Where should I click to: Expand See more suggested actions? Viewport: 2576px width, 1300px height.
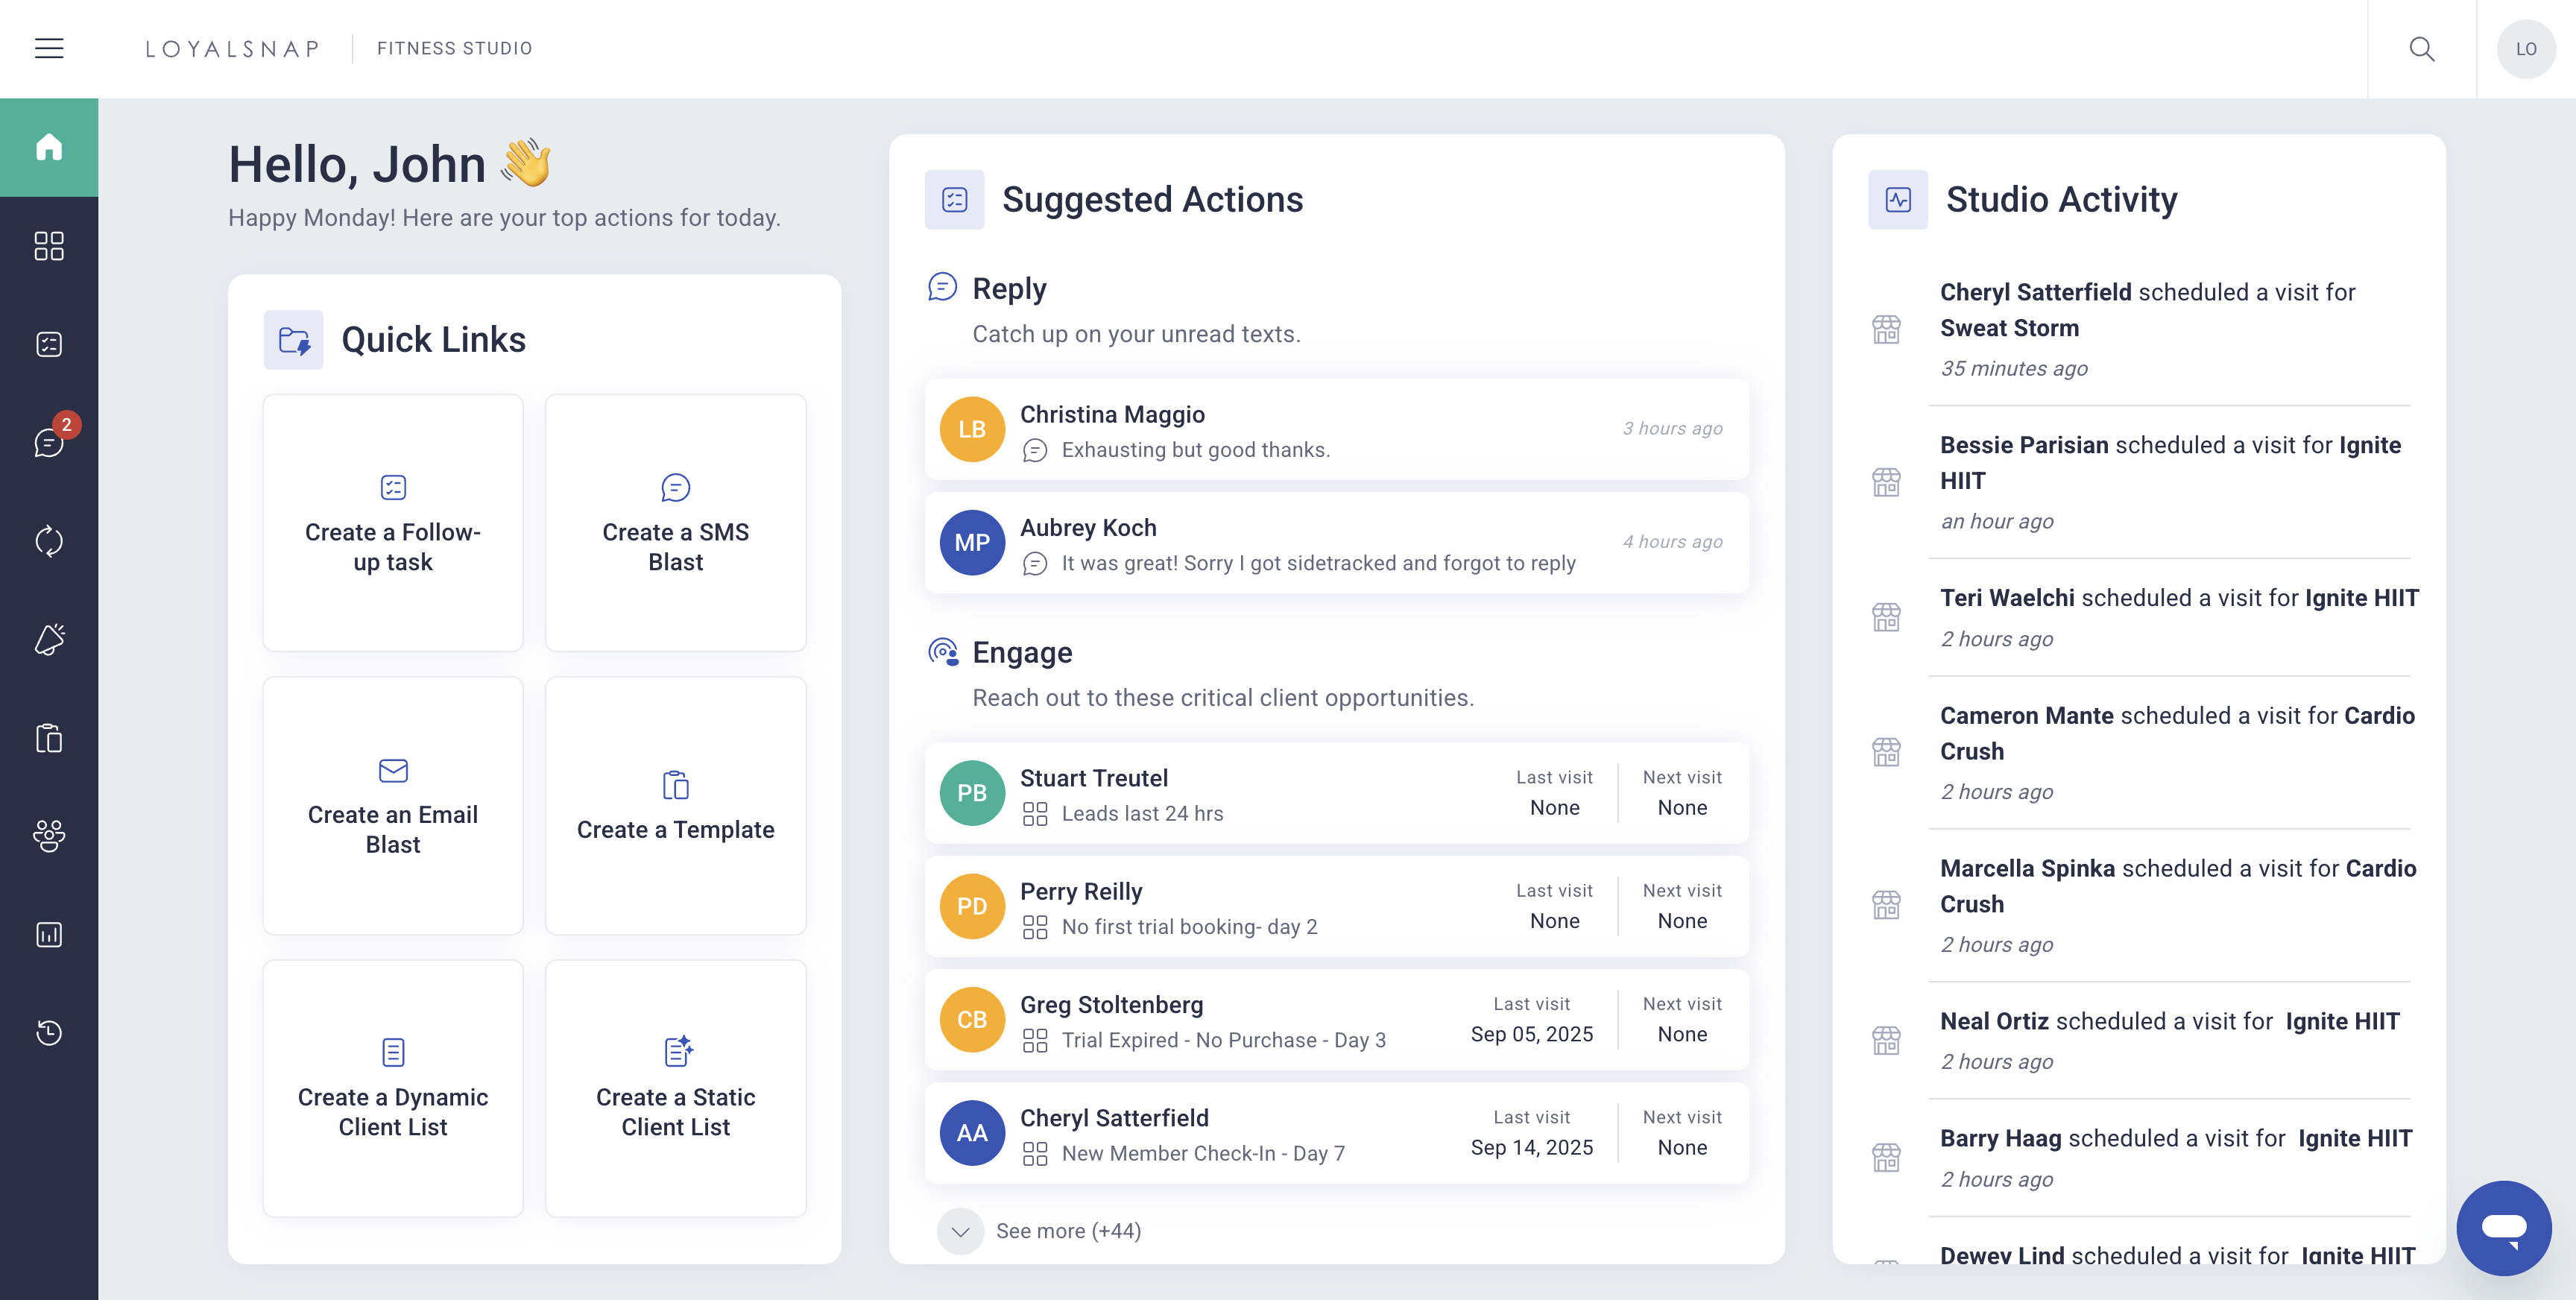point(1040,1231)
